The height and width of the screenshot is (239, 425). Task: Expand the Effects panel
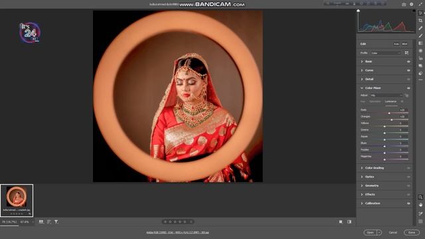pos(362,195)
